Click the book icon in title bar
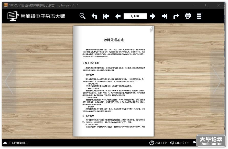 click(6, 5)
